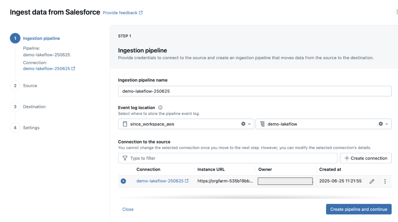Screen dimensions: 398x222
Task: Click the info icon next to Event log location
Action: pos(160,107)
